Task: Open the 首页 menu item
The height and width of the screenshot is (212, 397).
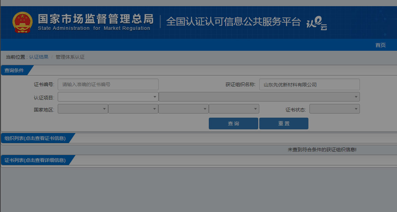Action: point(380,45)
